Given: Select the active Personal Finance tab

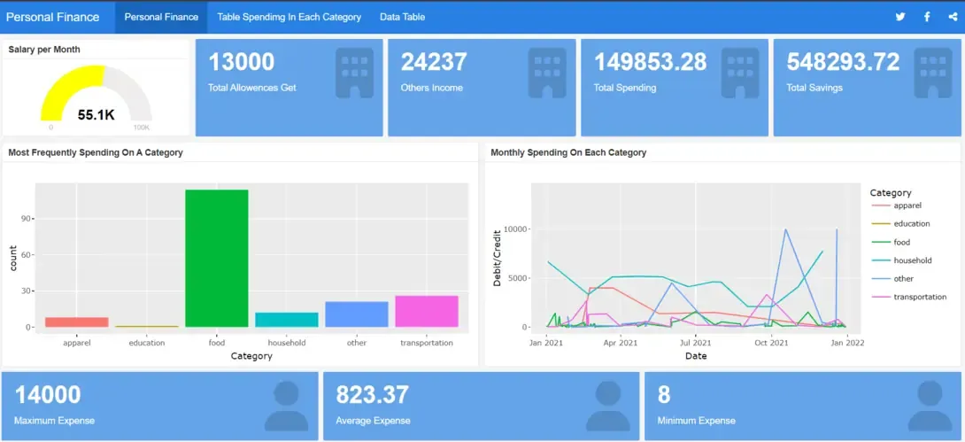Looking at the screenshot, I should tap(161, 17).
